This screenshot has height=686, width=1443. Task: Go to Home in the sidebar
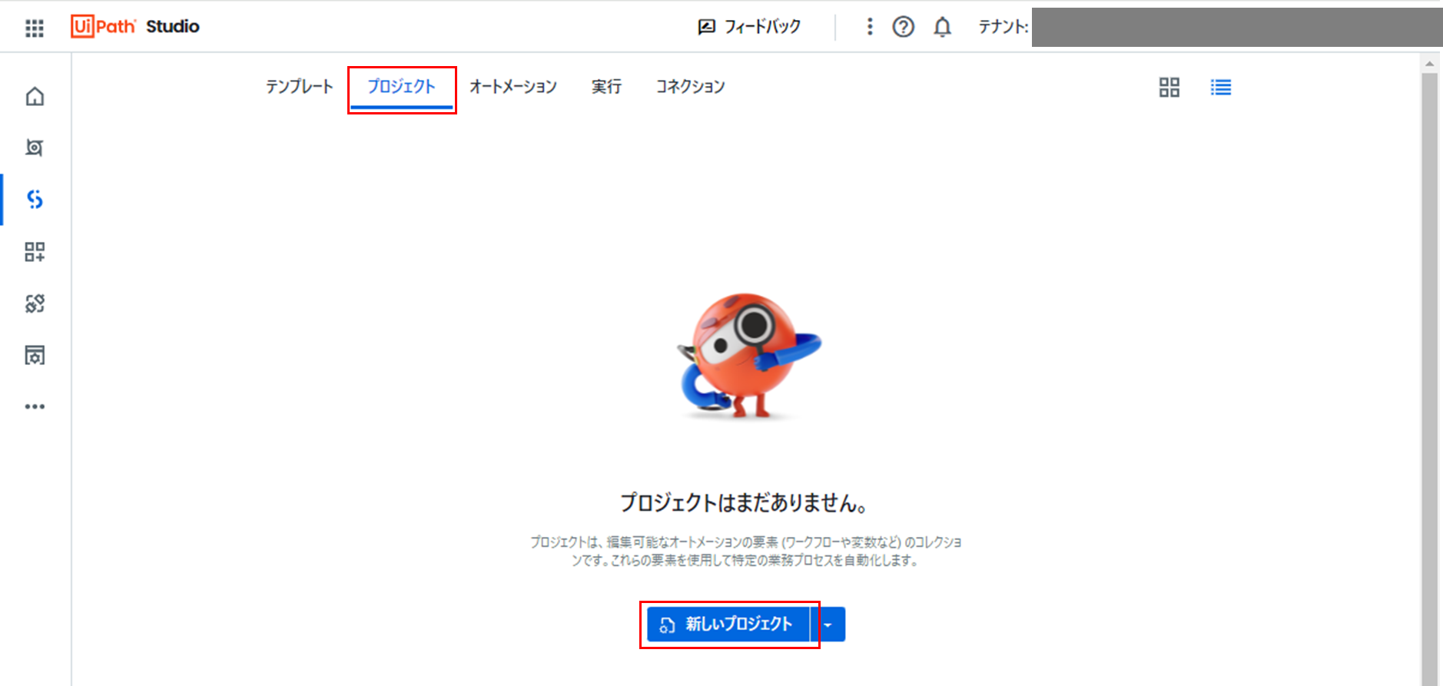(35, 97)
